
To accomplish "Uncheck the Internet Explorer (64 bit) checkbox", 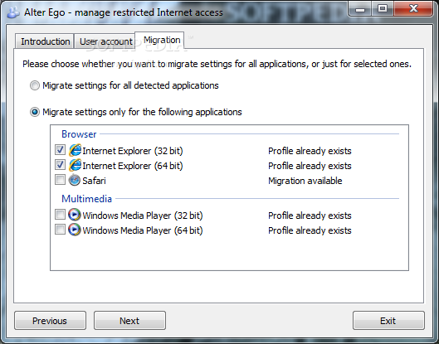I will tap(60, 165).
